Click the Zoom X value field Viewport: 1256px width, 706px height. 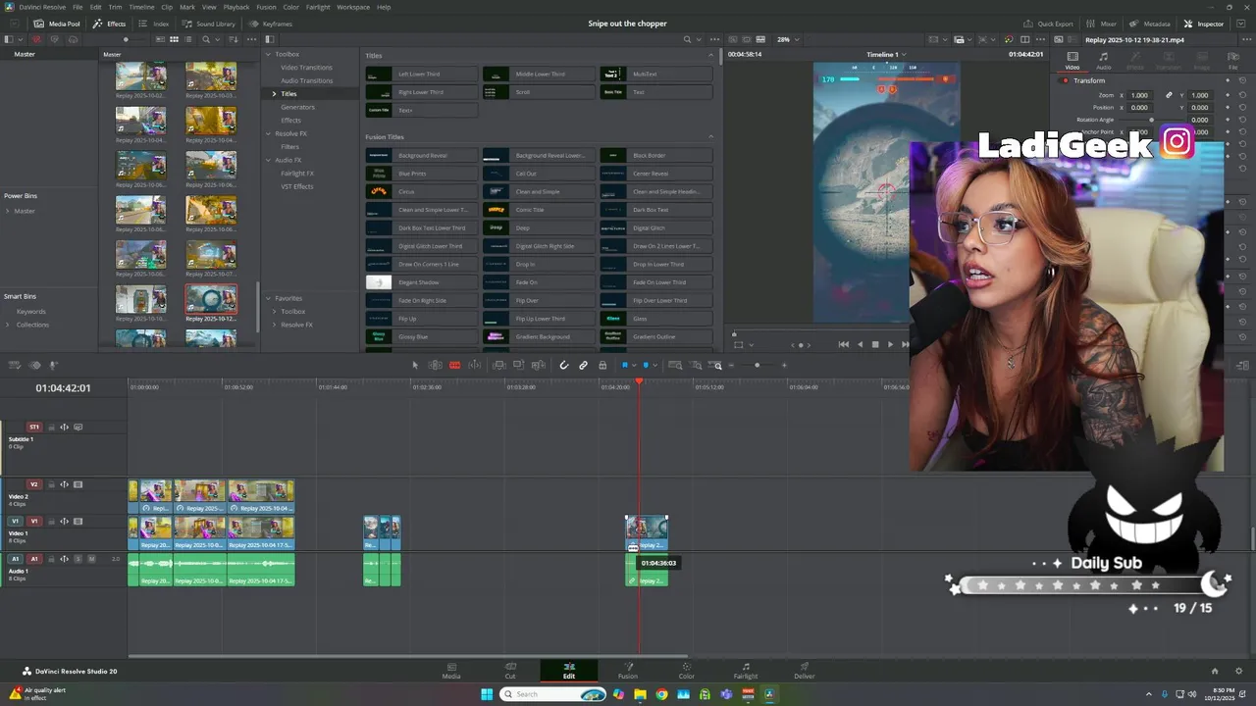(1139, 95)
